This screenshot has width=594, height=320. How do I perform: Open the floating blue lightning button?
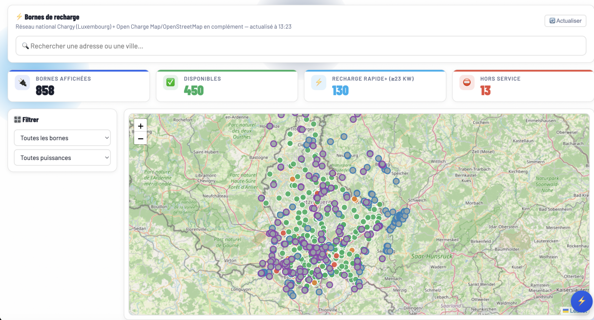(x=582, y=301)
